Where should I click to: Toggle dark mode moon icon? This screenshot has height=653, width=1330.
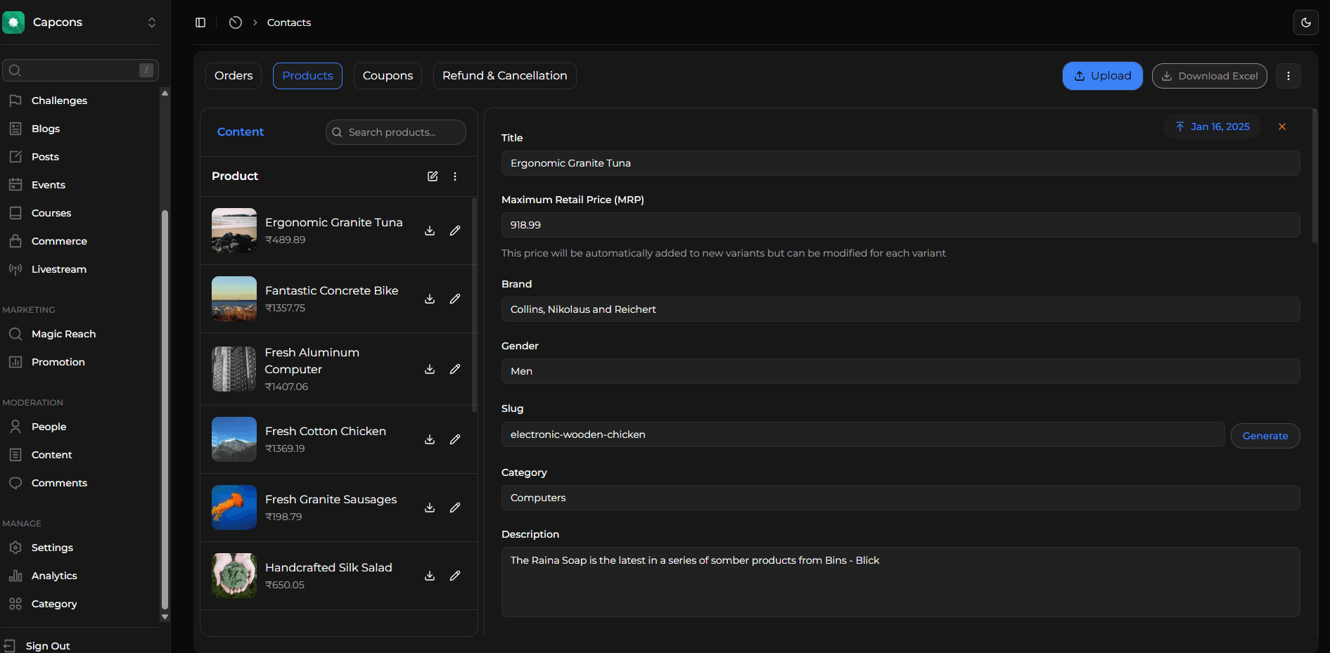coord(1306,22)
